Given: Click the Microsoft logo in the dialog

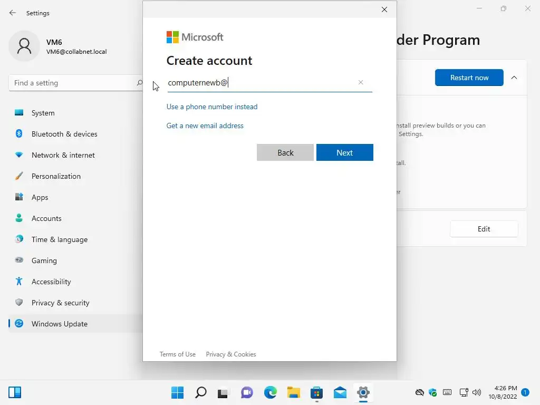Looking at the screenshot, I should pyautogui.click(x=195, y=37).
